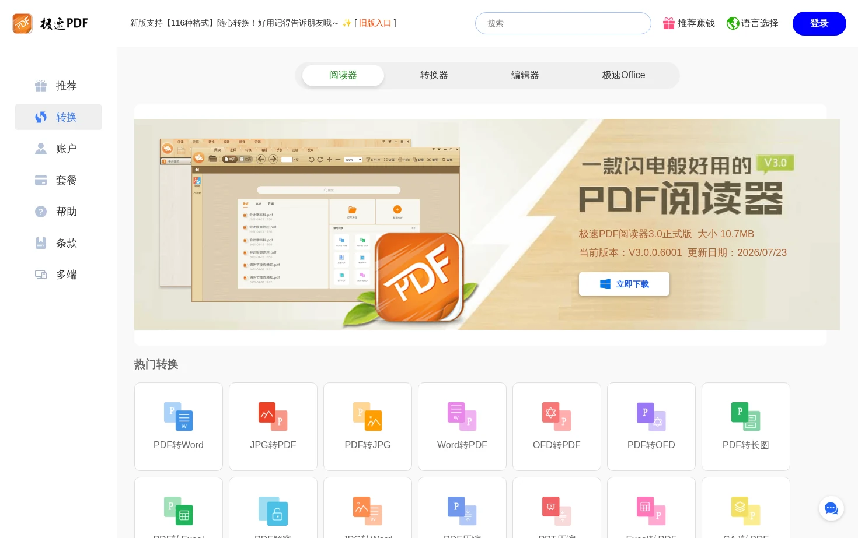Click the 极速PDF logo

[x=50, y=23]
